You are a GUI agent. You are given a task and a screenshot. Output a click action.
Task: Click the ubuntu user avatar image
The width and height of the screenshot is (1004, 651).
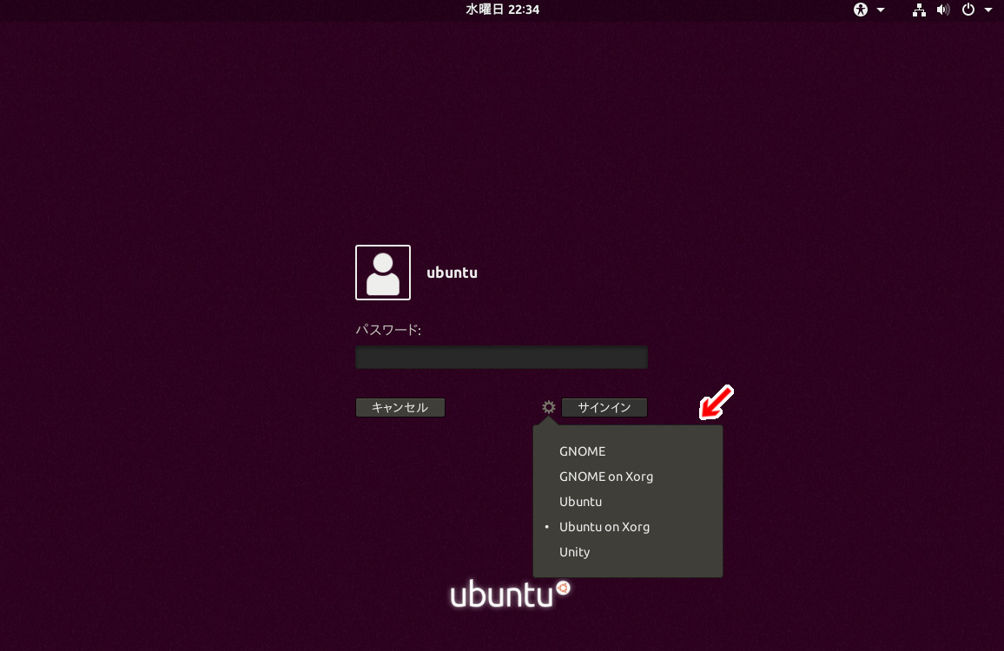click(382, 272)
